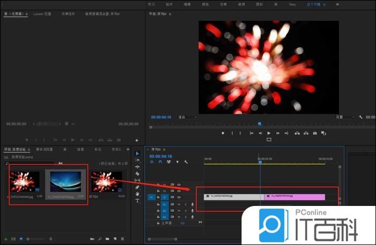Click the blue timecode 00:00:04:16 in timeline
376x245 pixels.
click(161, 156)
